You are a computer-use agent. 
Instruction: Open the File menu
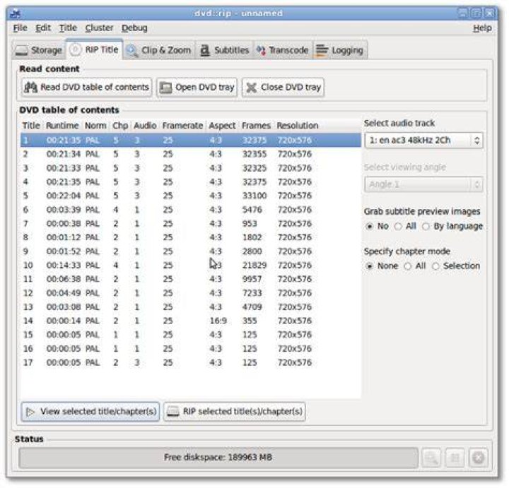click(x=20, y=28)
